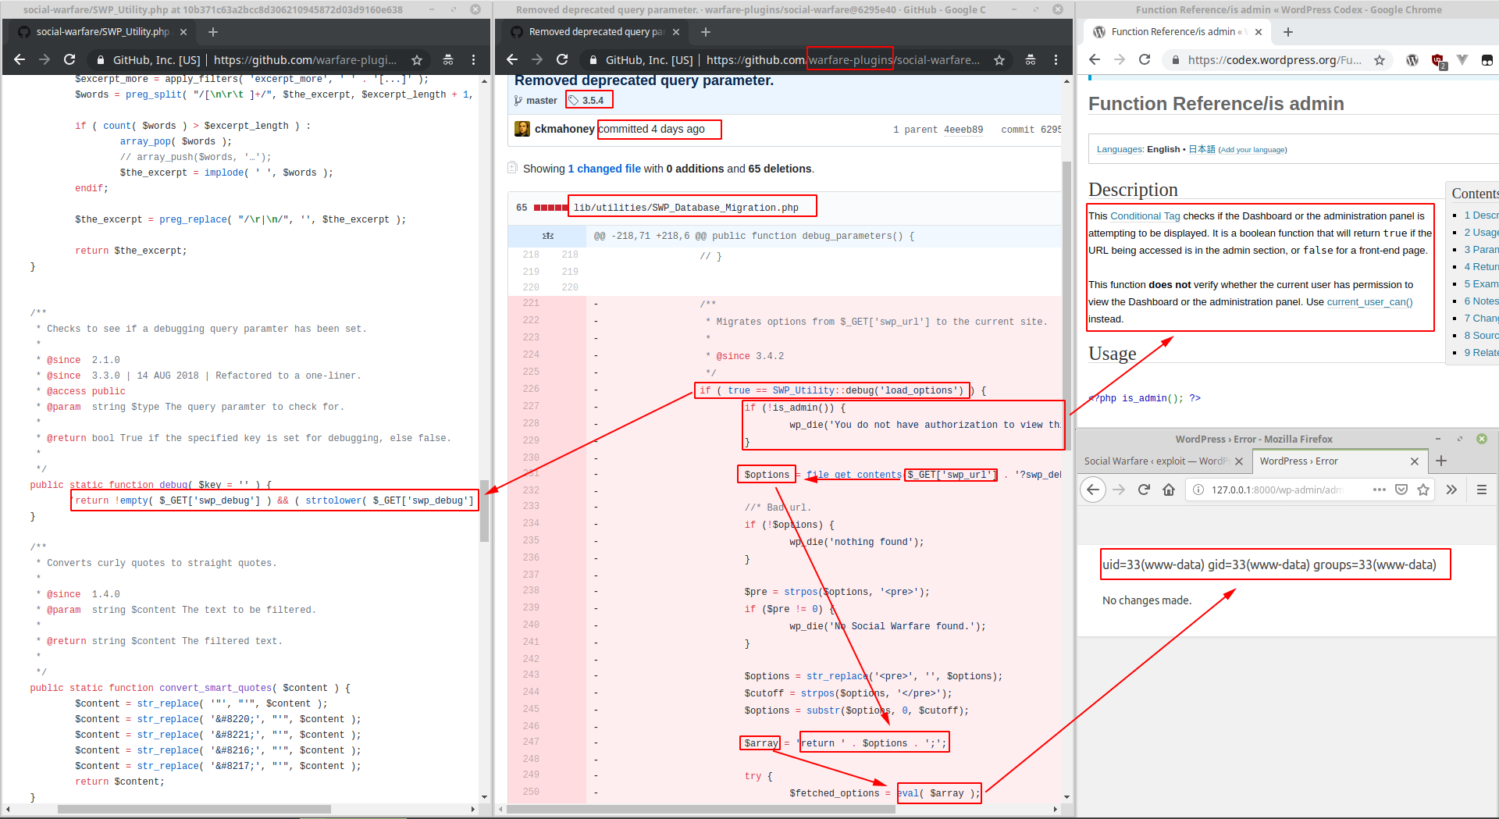Close the 'WordPress › Error' Firefox tab
Image resolution: width=1499 pixels, height=819 pixels.
point(1415,461)
